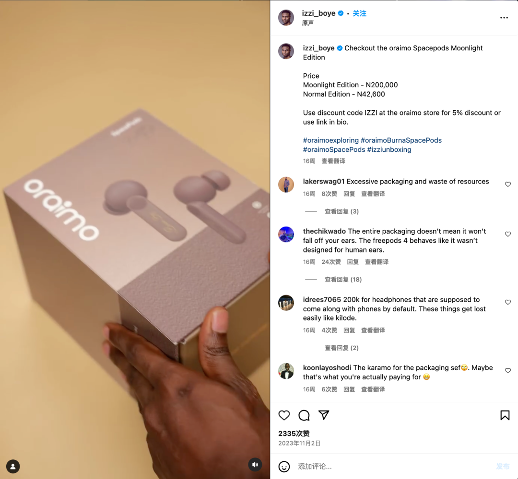The height and width of the screenshot is (479, 518).
Task: Open emoji picker in comment box
Action: (284, 467)
